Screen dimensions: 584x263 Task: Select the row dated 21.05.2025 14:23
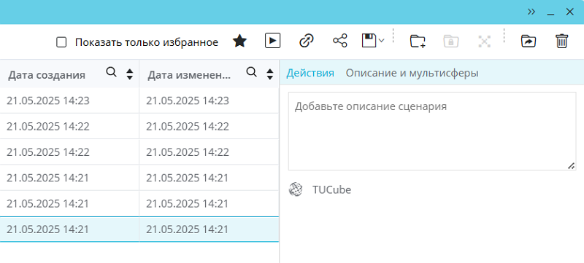point(139,101)
